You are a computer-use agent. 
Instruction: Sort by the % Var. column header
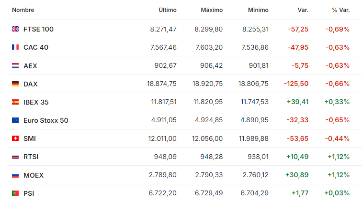[x=341, y=10]
